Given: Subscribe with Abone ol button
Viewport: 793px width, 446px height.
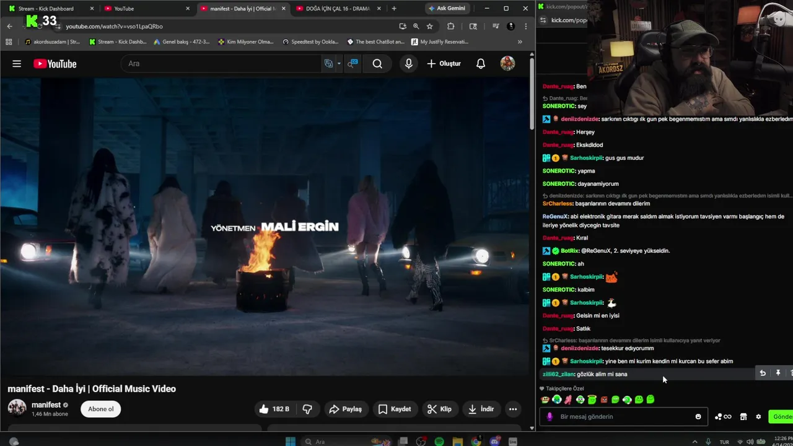Looking at the screenshot, I should [100, 409].
